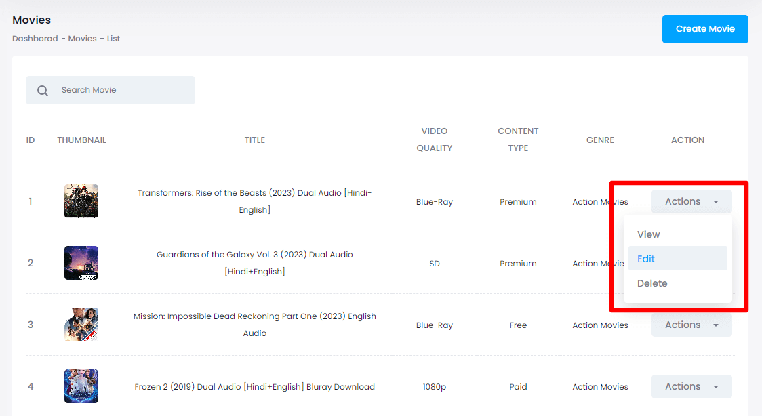Screen dimensions: 762x416
Task: Click ID 3 cell
Action: pyautogui.click(x=30, y=325)
